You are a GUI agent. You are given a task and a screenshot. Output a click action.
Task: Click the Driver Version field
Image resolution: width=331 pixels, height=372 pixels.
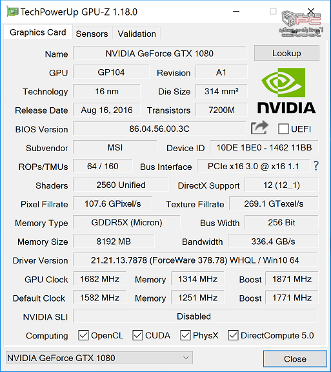(x=195, y=260)
